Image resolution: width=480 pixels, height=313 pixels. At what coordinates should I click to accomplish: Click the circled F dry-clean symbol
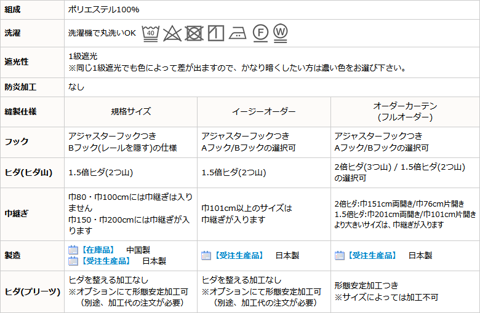point(260,33)
